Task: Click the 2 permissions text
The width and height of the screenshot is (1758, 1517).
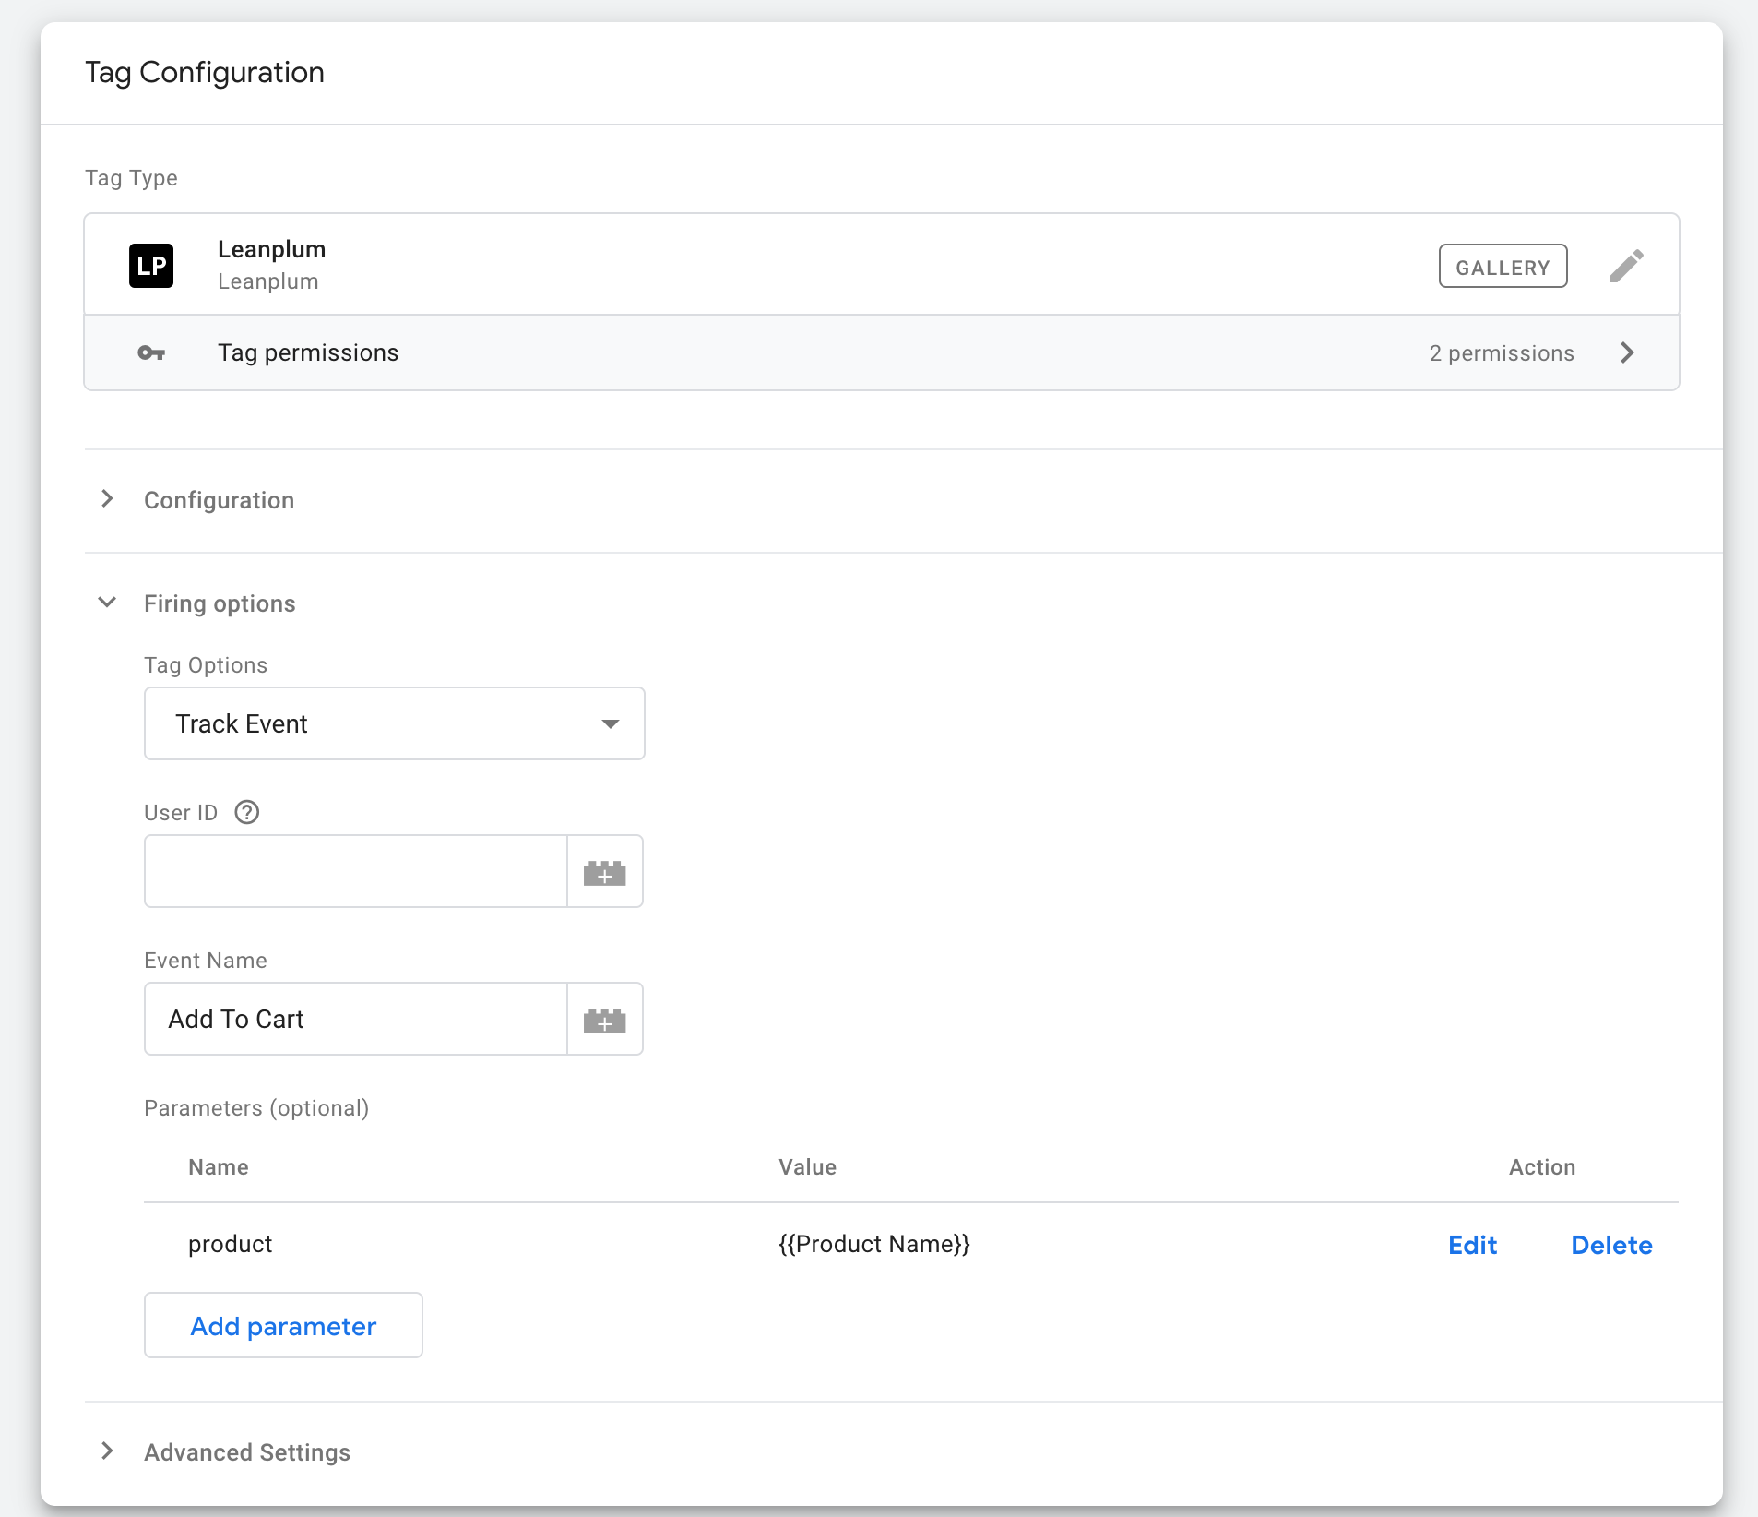Action: coord(1502,353)
